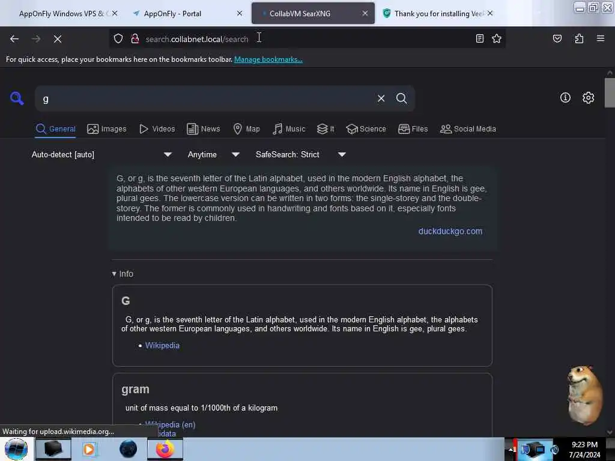Go back using the browser back arrow
The image size is (615, 461).
(14, 39)
